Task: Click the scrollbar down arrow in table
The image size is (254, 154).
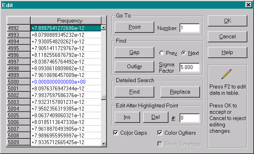Action: [x=103, y=144]
